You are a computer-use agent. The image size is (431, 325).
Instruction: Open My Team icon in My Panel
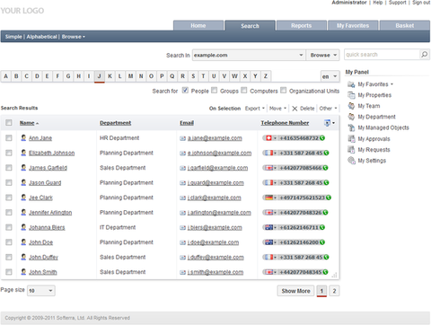click(351, 106)
